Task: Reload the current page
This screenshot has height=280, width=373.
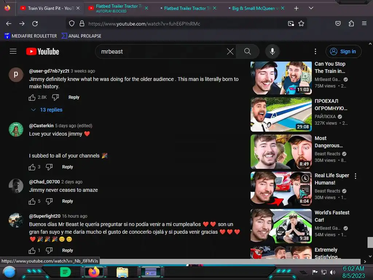Action: (35, 24)
